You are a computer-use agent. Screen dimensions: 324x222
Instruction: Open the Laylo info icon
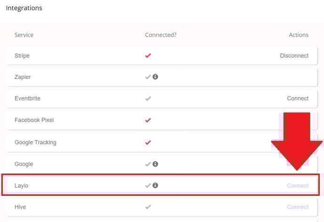[x=155, y=185]
